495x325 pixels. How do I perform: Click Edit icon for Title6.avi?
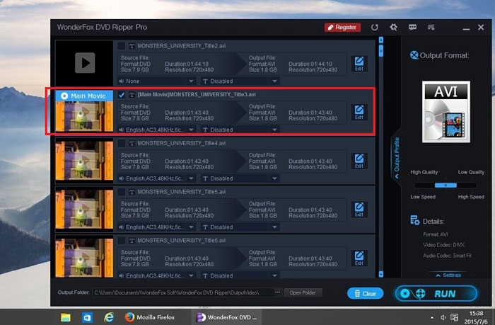[x=359, y=258]
